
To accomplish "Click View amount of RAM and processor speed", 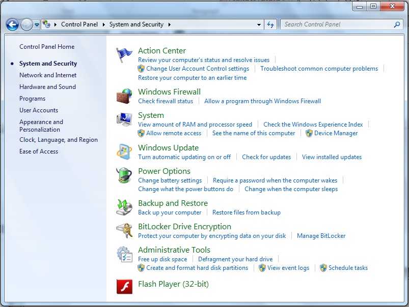I will coord(195,125).
